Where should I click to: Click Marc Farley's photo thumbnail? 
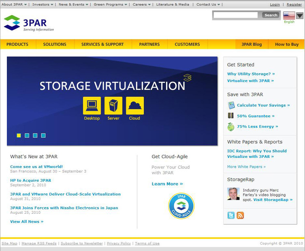(233, 194)
